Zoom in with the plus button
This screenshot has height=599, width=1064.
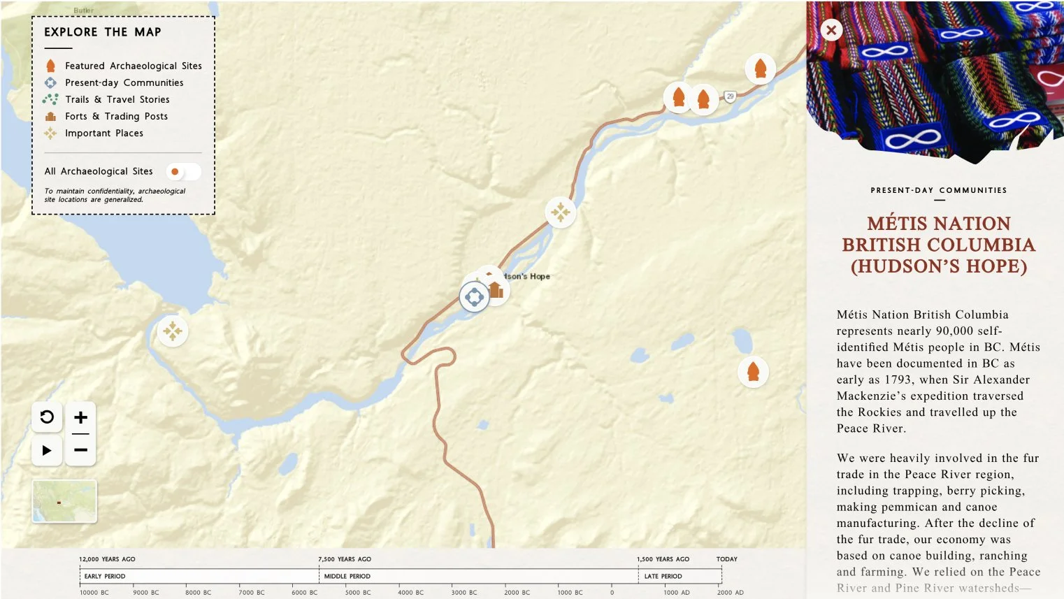[80, 417]
